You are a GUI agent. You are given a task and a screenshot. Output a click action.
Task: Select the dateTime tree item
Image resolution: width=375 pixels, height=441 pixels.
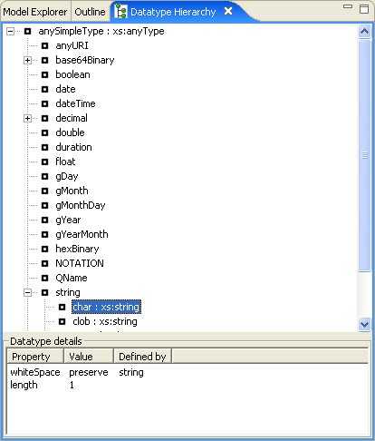(75, 103)
